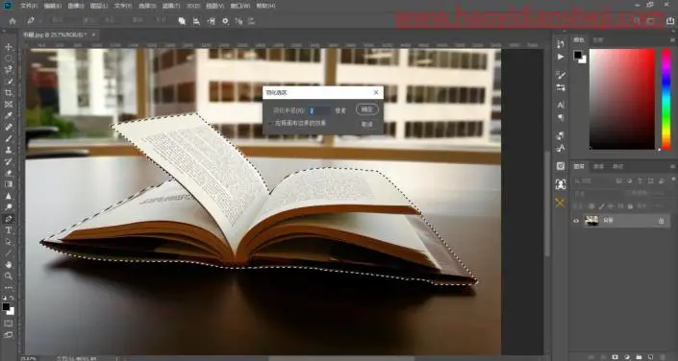Toggle visibility of the Background layer

tap(576, 221)
